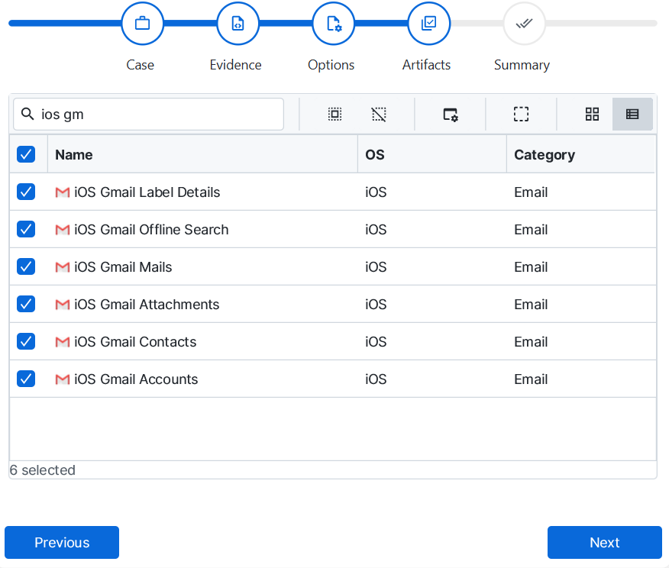Uncheck the header select-all checkbox

click(x=26, y=154)
